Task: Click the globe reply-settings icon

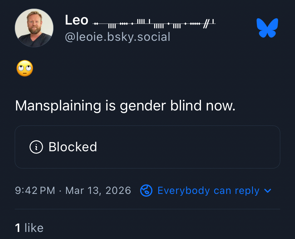Action: point(146,191)
